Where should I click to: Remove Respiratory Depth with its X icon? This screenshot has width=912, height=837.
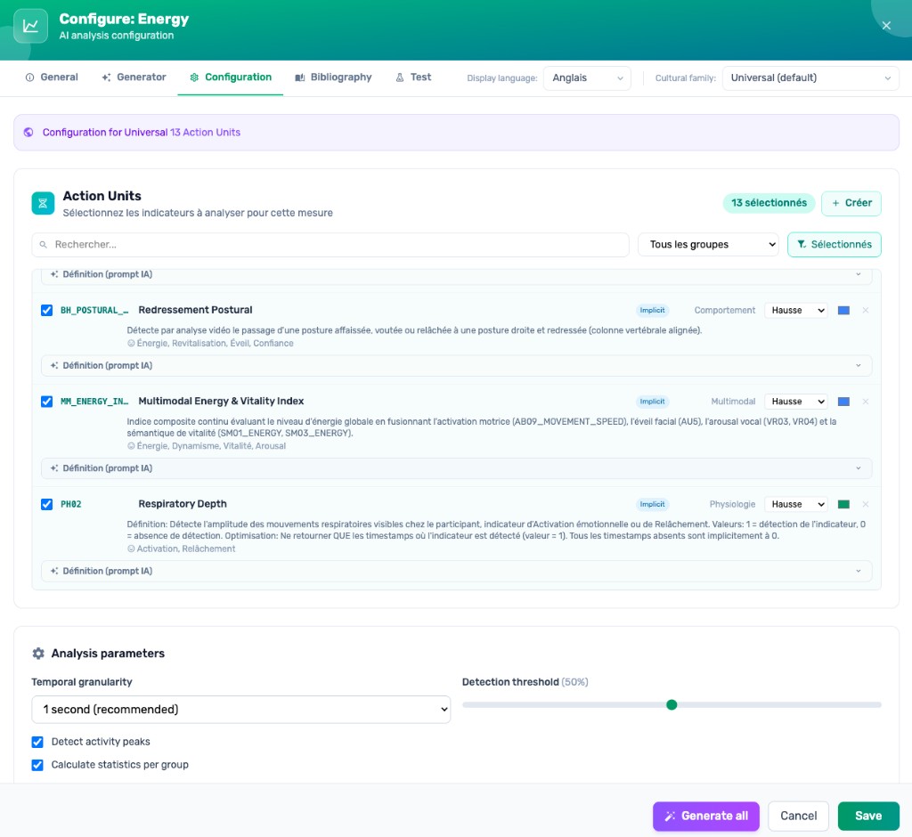[865, 505]
